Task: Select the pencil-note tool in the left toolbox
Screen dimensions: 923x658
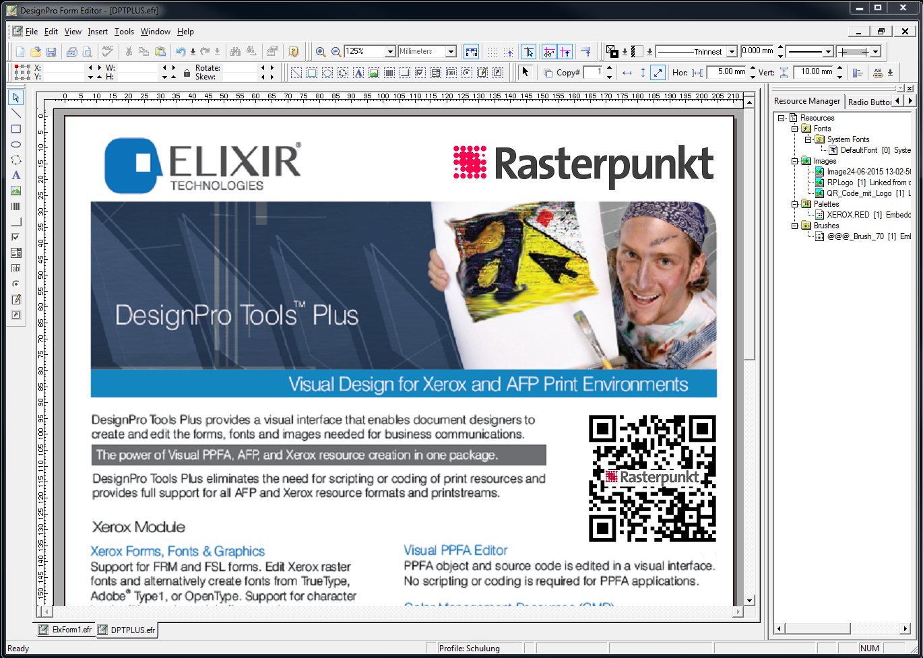Action: [16, 299]
